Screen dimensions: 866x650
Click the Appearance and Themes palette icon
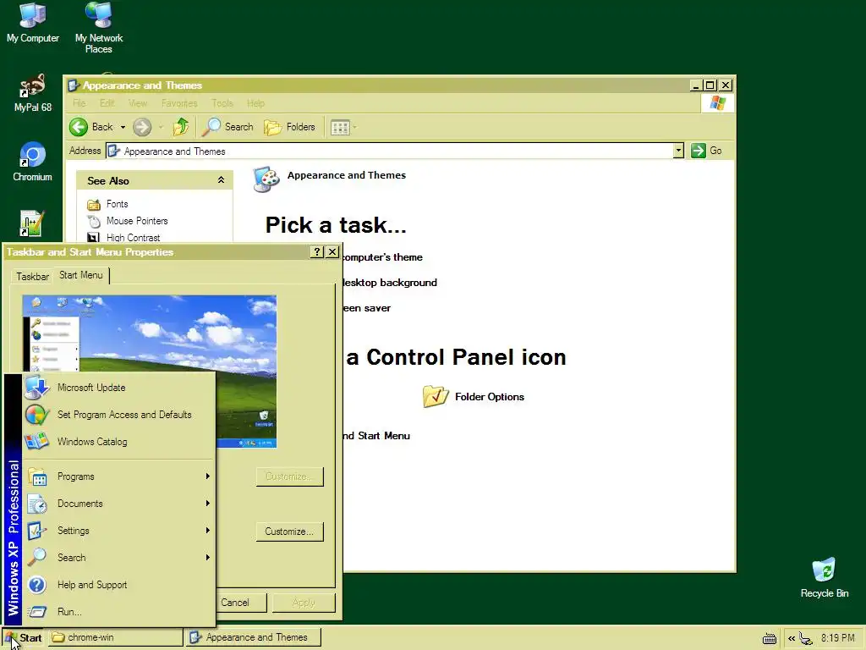266,179
